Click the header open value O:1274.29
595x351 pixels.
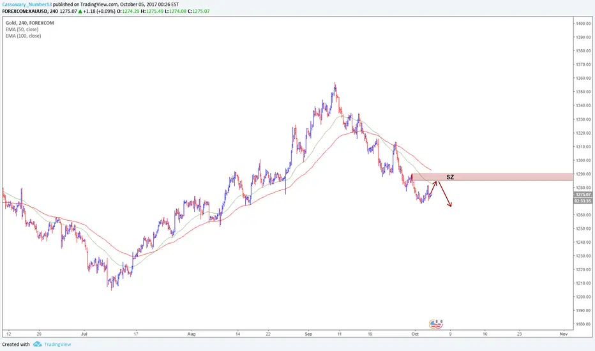pos(128,11)
